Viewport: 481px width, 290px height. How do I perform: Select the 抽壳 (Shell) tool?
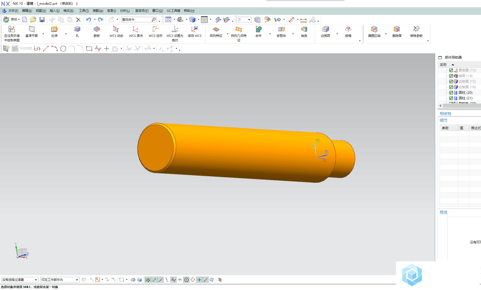[304, 32]
